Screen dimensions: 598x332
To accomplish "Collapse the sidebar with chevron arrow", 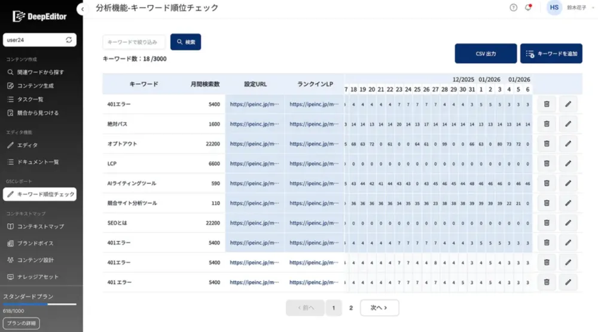I will 81,9.
